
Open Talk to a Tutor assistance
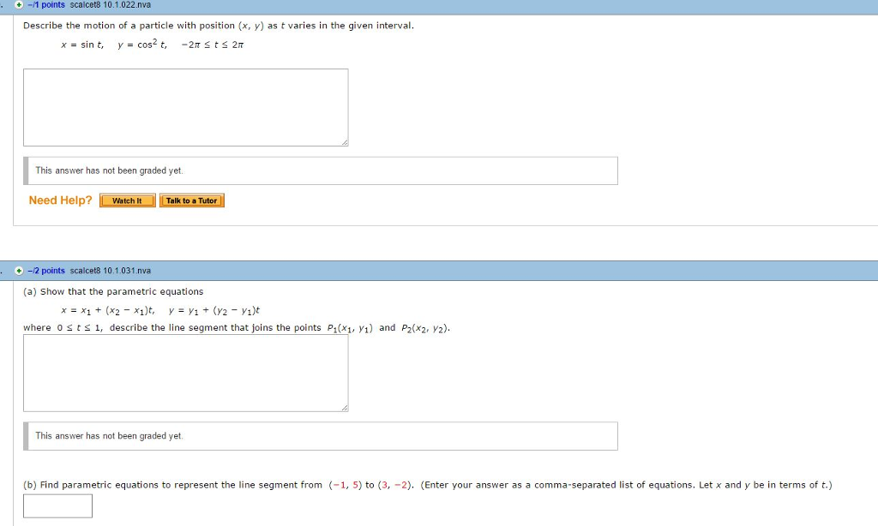(x=192, y=200)
